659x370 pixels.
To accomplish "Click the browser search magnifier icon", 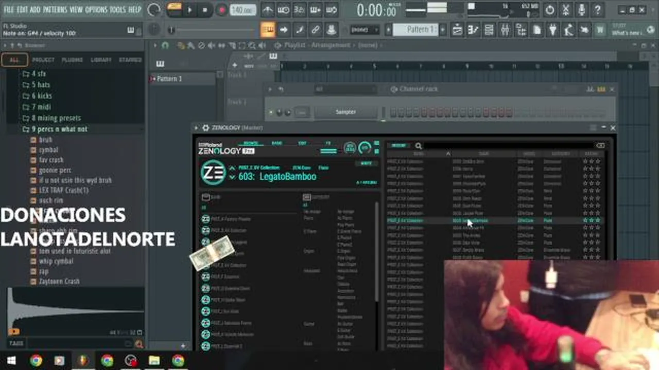I will pos(138,344).
